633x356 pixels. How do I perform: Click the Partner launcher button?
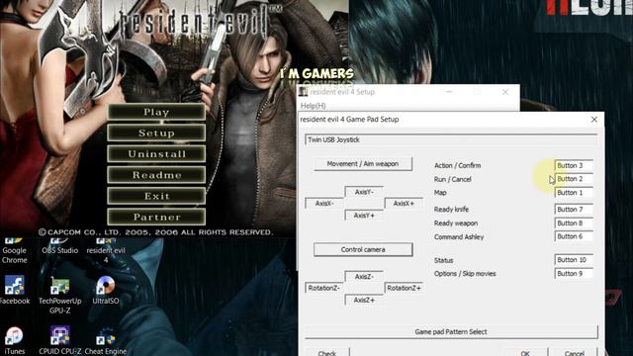156,217
